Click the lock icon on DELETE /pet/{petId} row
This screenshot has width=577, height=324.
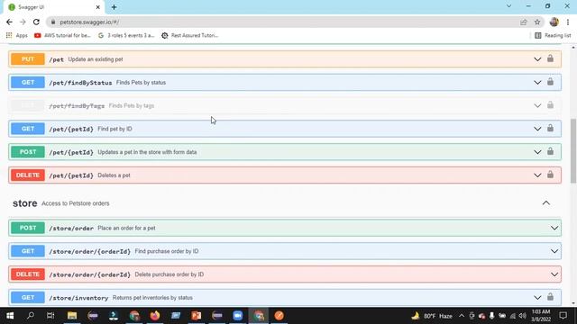pos(550,175)
